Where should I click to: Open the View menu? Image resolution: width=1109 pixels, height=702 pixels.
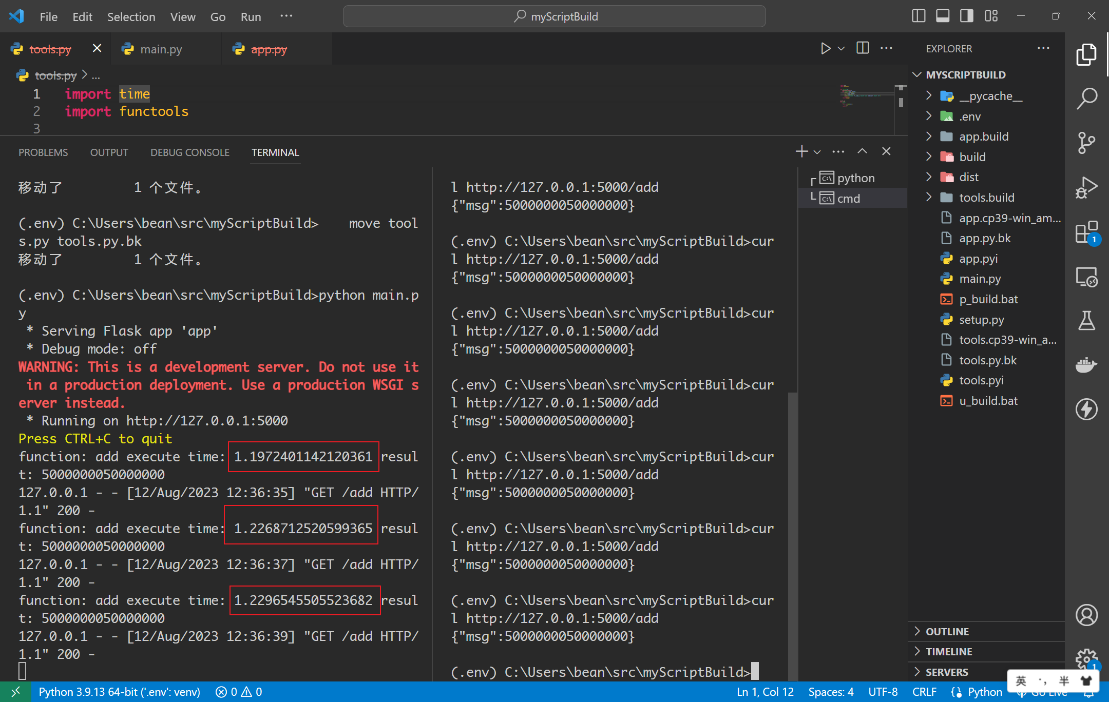(183, 16)
